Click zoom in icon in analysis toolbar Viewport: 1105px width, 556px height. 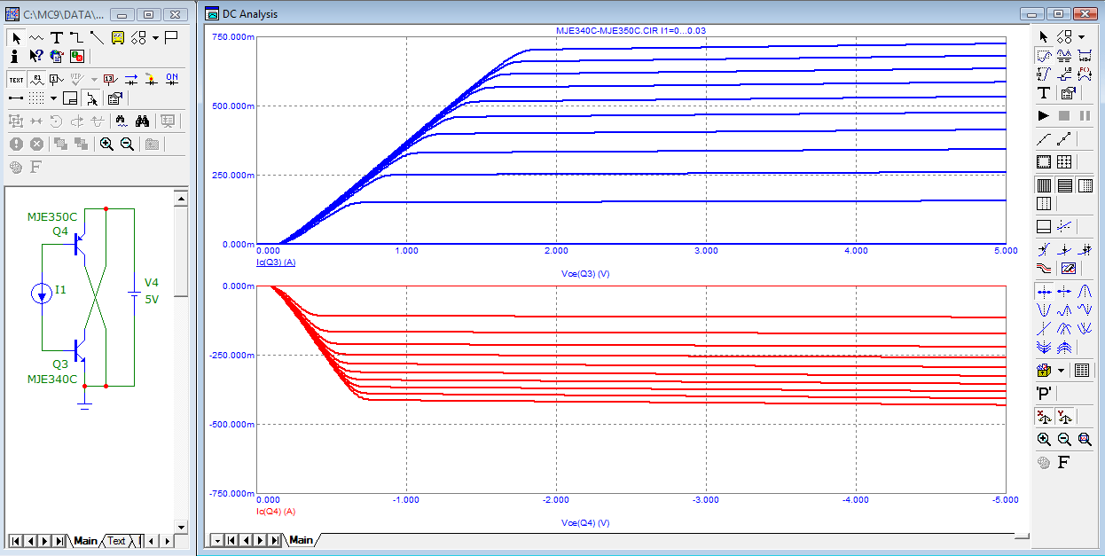point(1044,439)
